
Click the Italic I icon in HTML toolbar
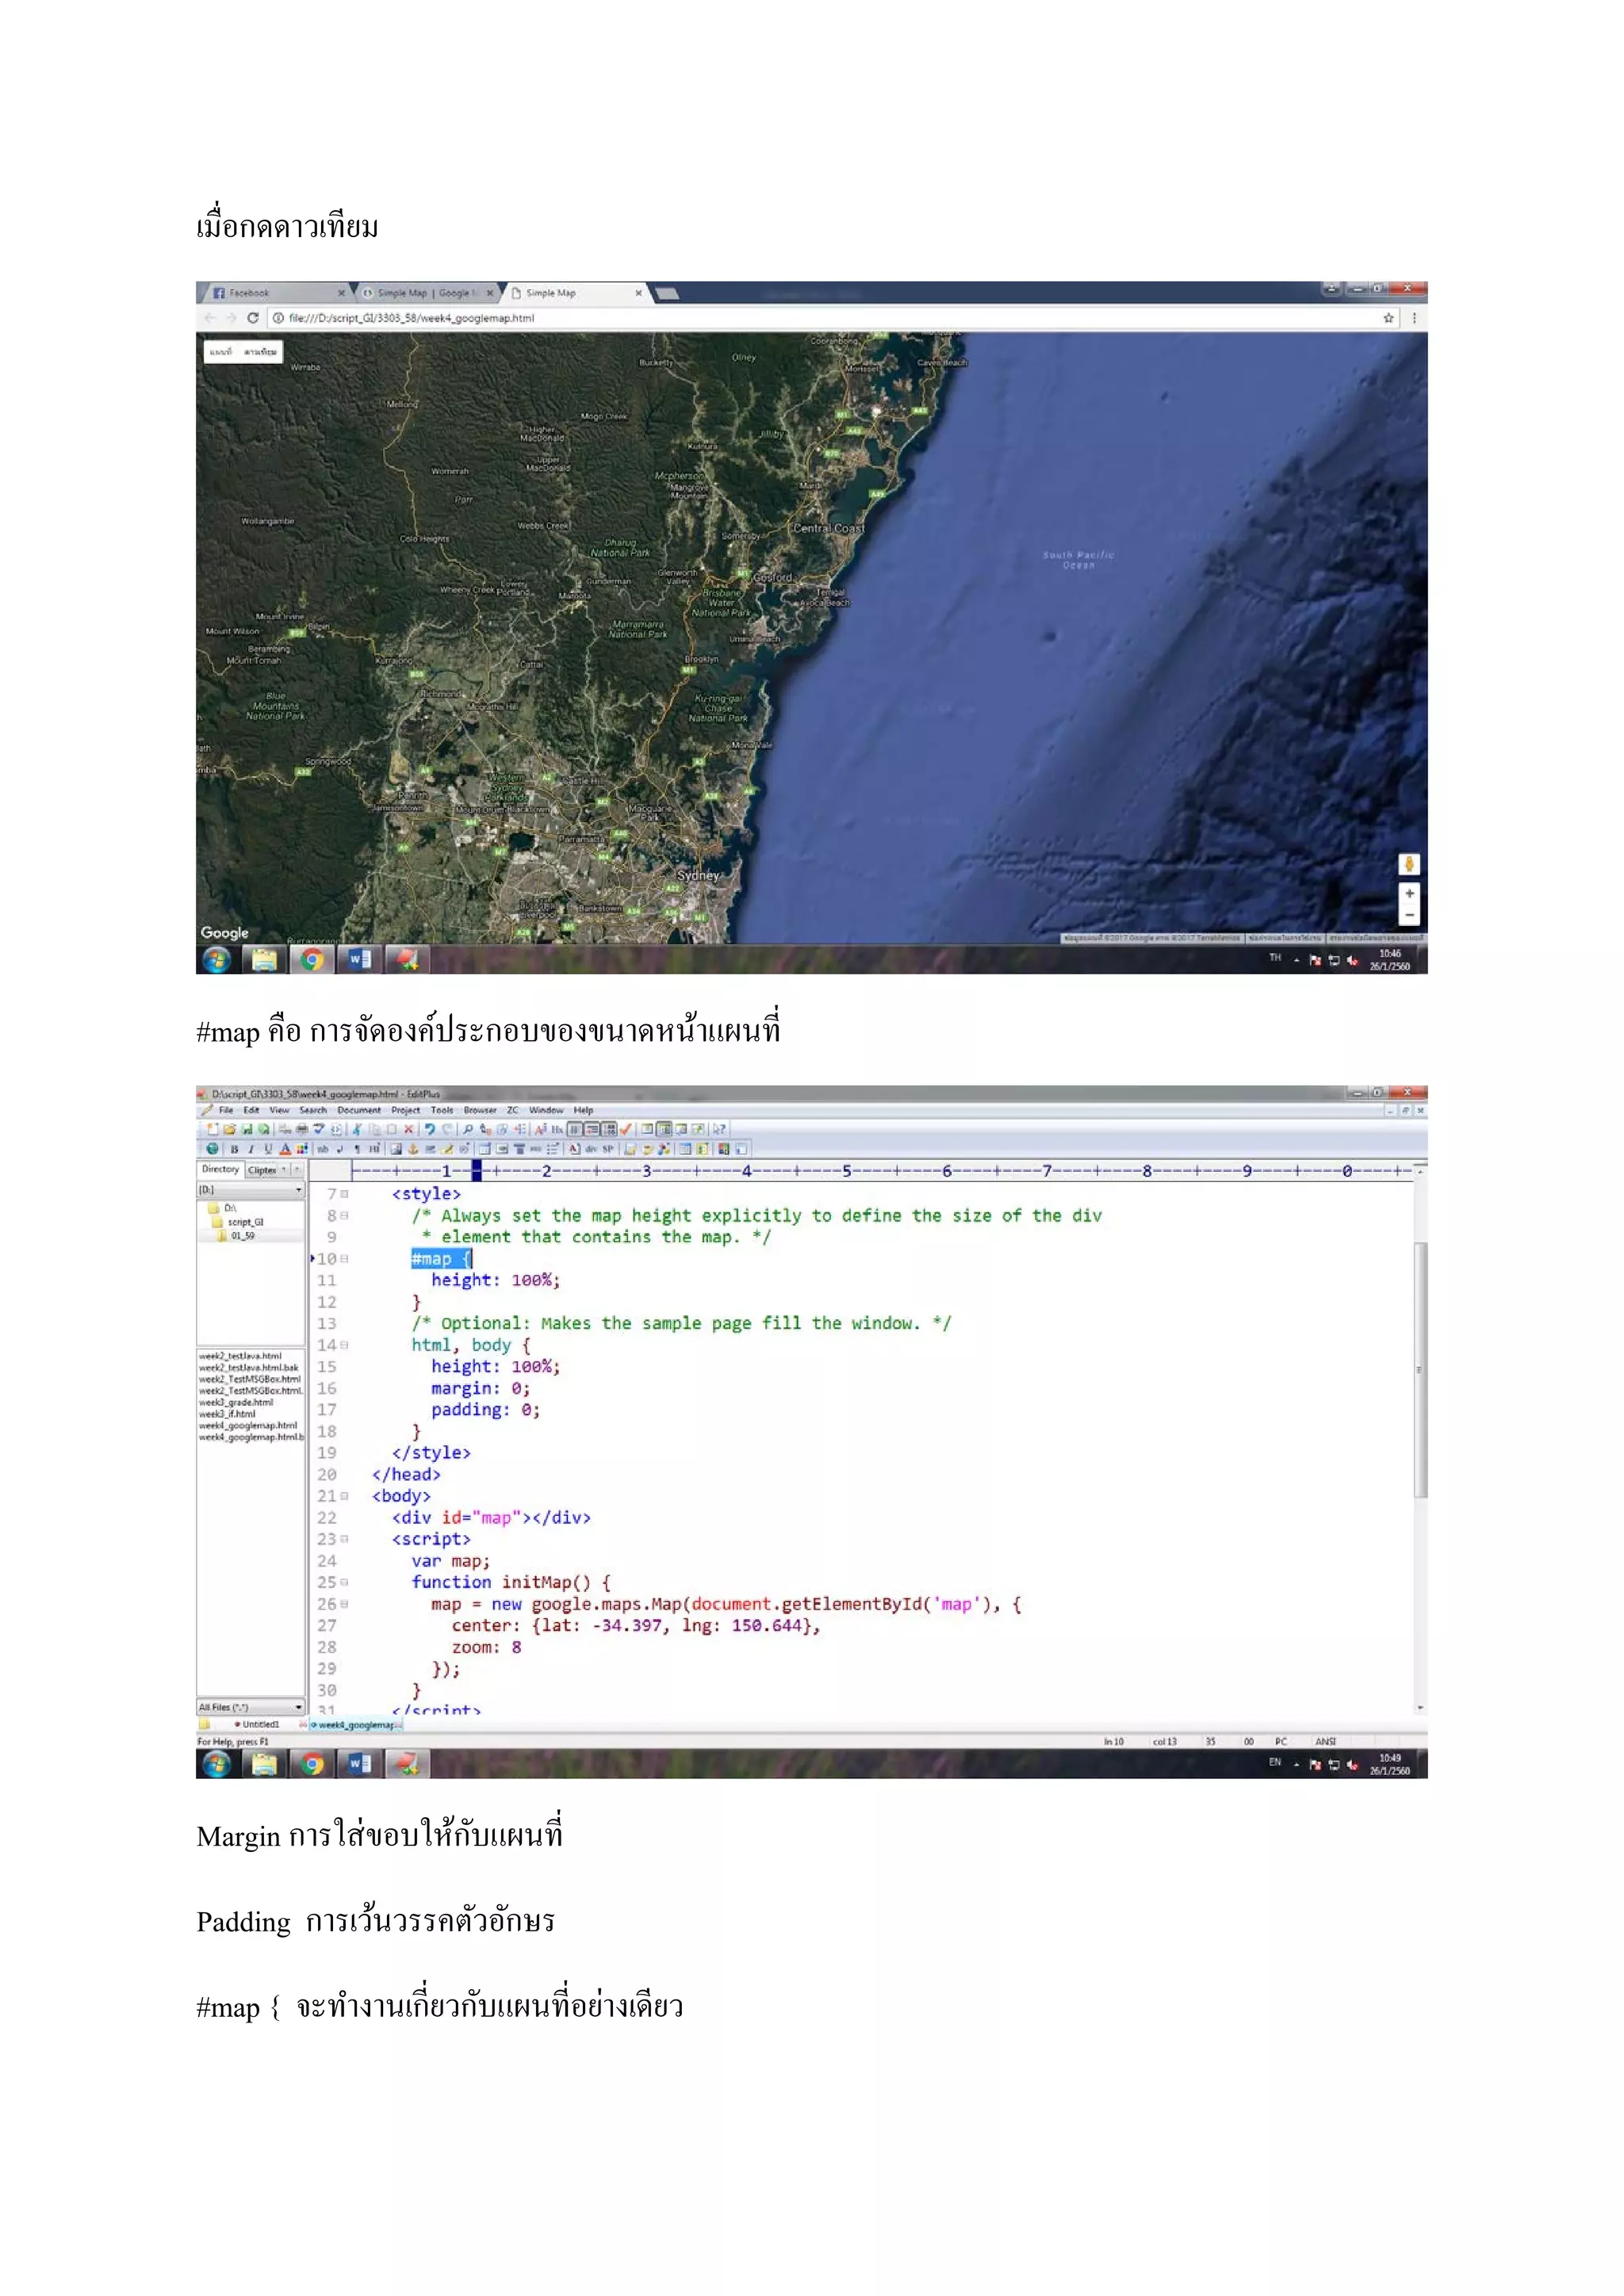[x=251, y=1149]
